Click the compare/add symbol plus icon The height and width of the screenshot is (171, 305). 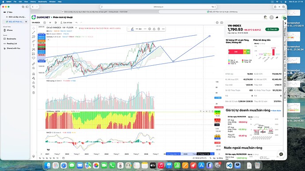(45, 22)
